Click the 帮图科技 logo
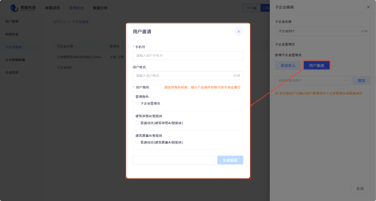This screenshot has width=376, height=201. tap(23, 7)
